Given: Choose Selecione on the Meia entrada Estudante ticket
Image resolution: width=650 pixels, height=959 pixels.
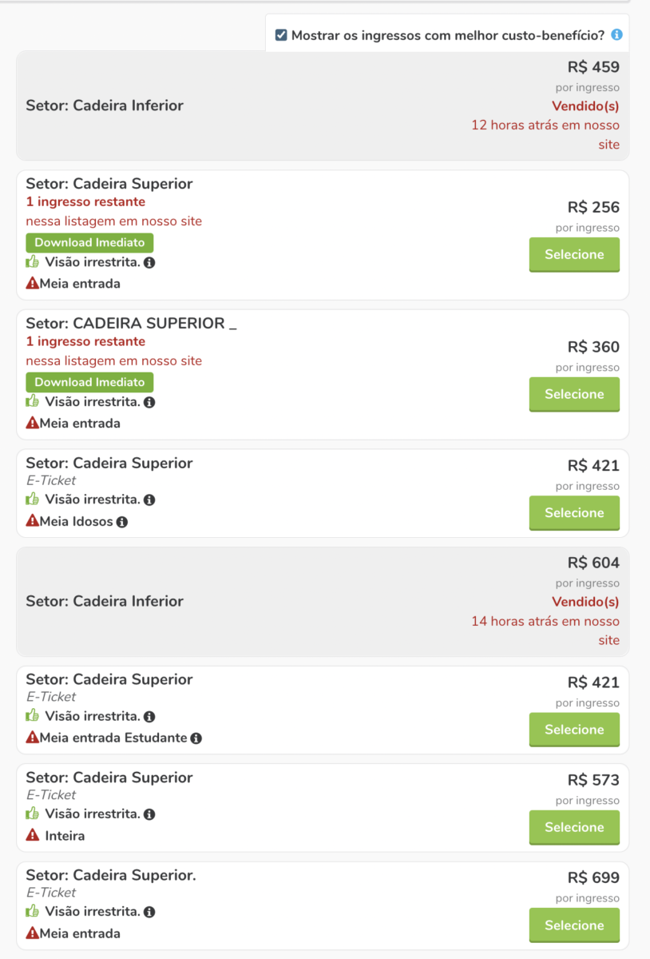Looking at the screenshot, I should pyautogui.click(x=574, y=730).
